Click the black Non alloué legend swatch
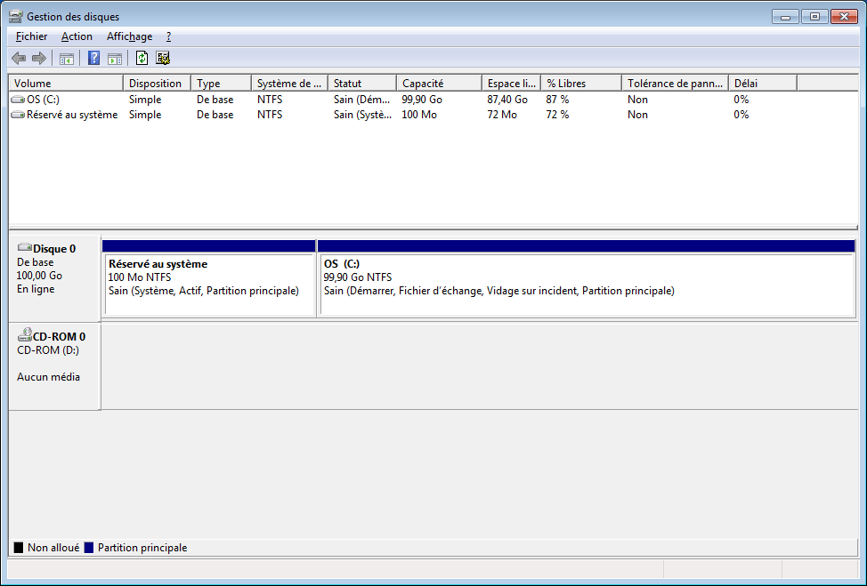 pyautogui.click(x=18, y=548)
